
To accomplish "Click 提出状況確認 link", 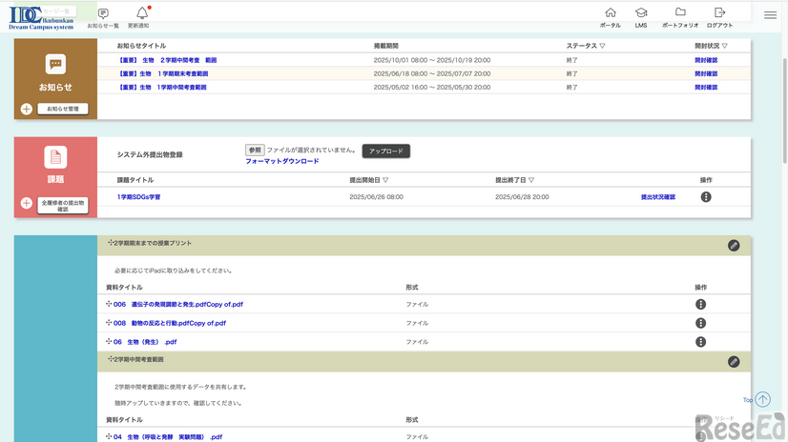I will pyautogui.click(x=658, y=197).
